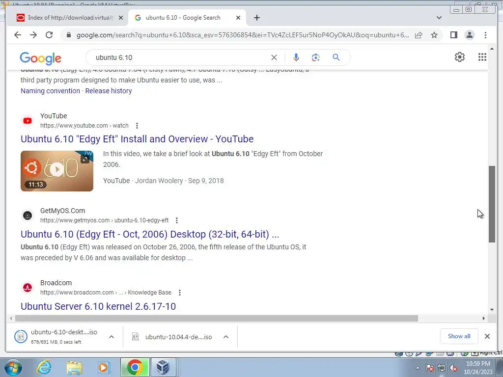Click the vertical scrollbar thumb
The height and width of the screenshot is (377, 503).
click(x=492, y=204)
